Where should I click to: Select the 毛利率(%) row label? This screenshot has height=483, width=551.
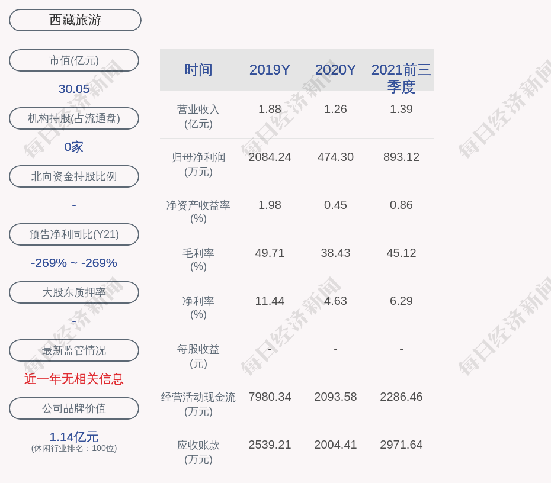tap(198, 260)
